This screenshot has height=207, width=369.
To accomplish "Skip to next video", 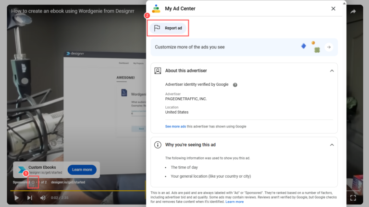I will [x=30, y=198].
